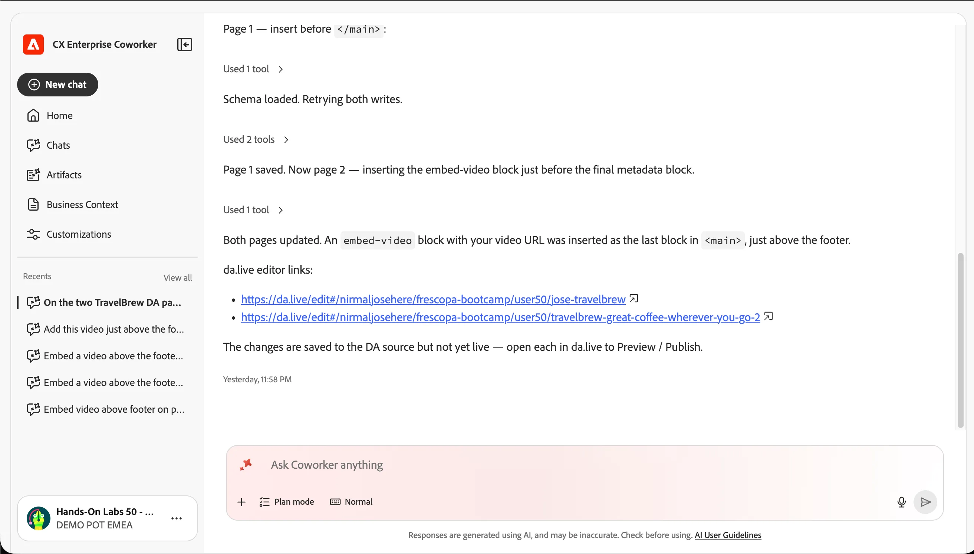Open the Normal mode selector
Image resolution: width=974 pixels, height=554 pixels.
click(x=351, y=502)
